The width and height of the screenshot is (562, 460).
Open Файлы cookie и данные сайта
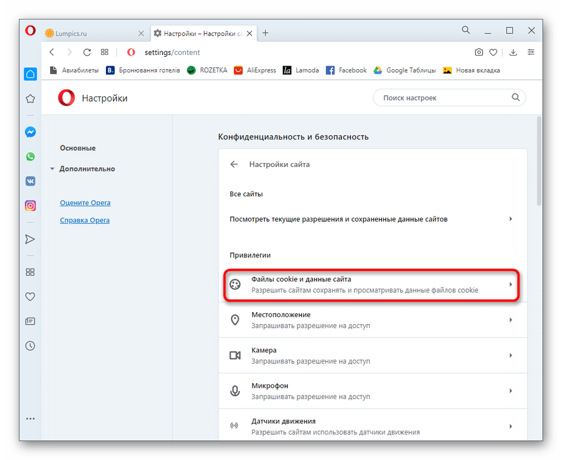(x=372, y=284)
